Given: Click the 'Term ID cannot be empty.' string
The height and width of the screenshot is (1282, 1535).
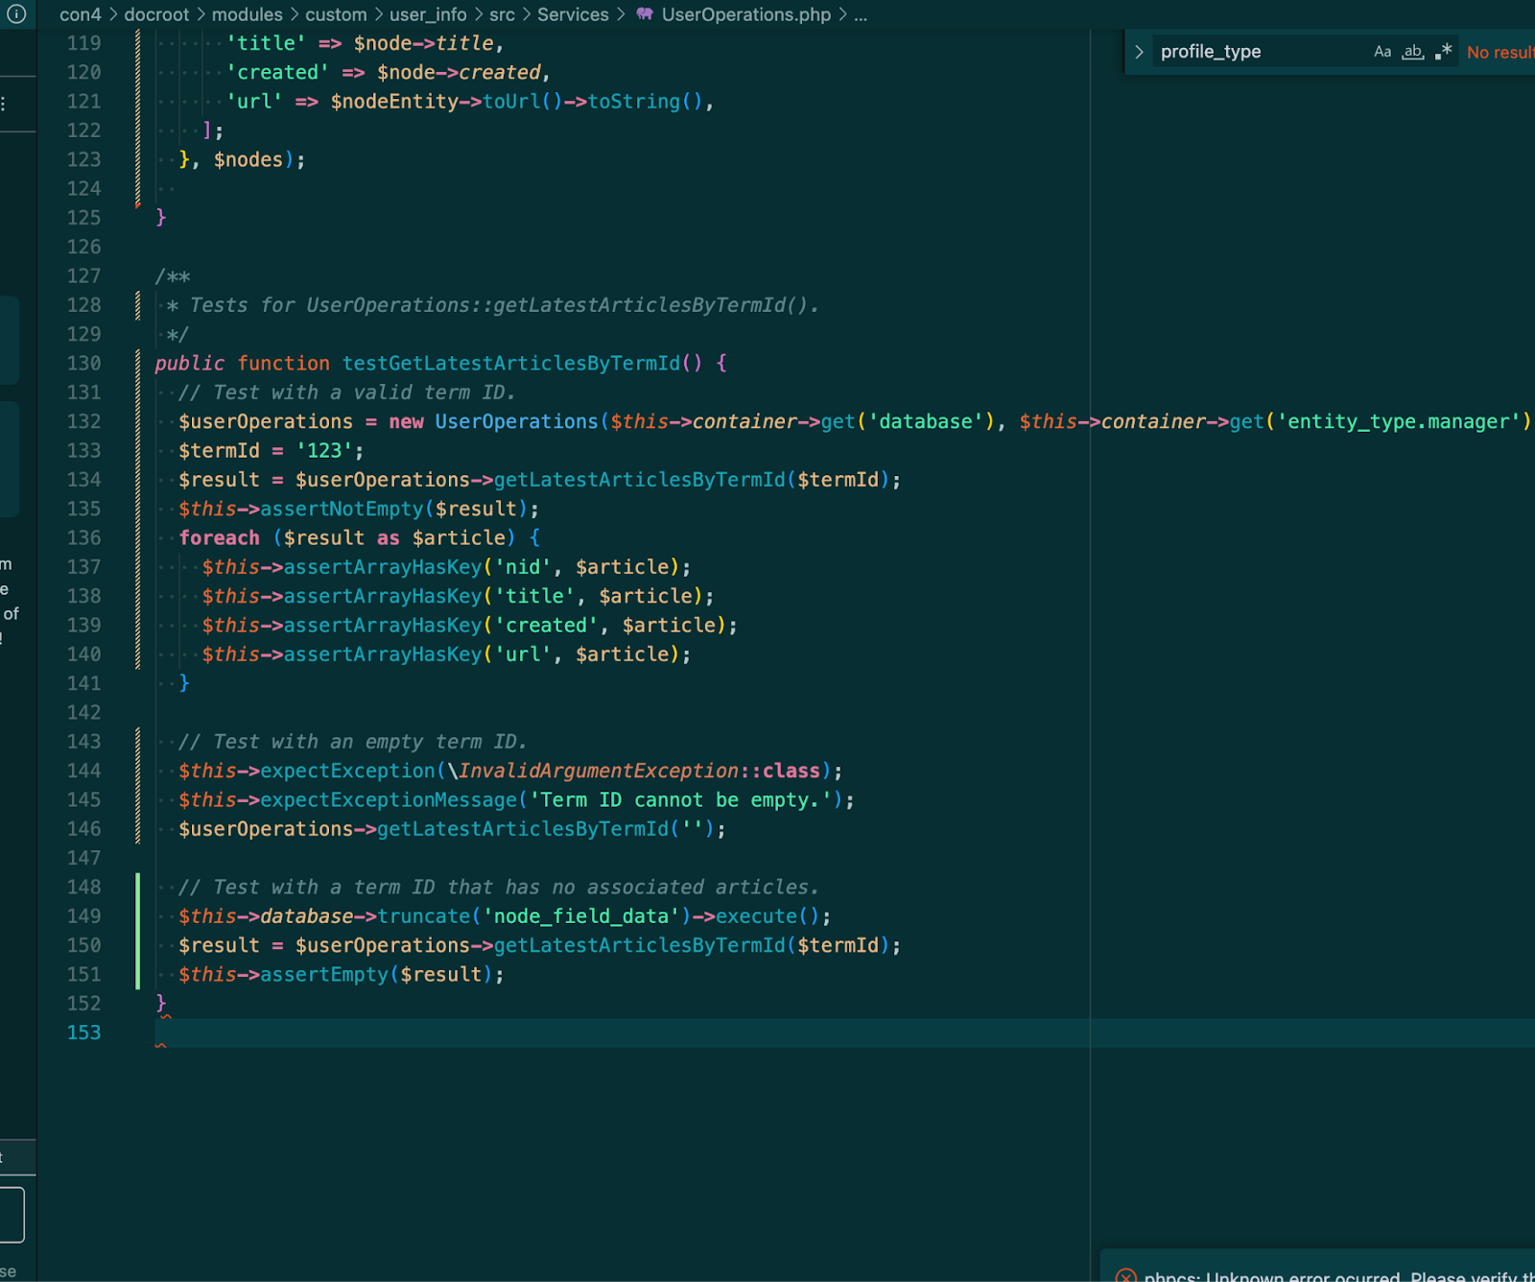Looking at the screenshot, I should tap(680, 800).
